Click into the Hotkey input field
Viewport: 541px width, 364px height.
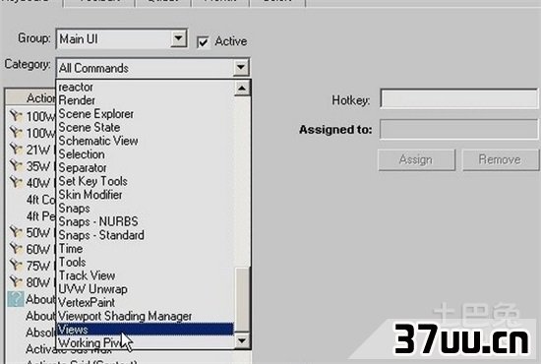(459, 99)
